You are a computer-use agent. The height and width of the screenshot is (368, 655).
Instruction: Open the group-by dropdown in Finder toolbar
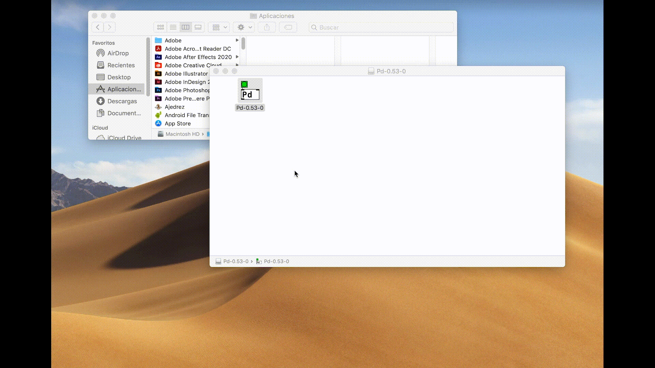pos(219,27)
